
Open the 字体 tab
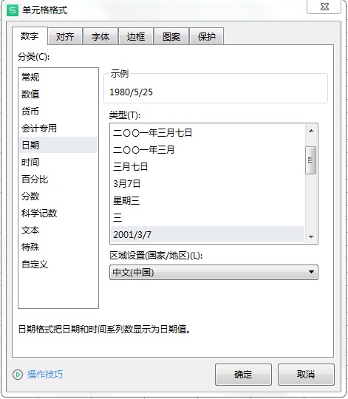(x=100, y=37)
